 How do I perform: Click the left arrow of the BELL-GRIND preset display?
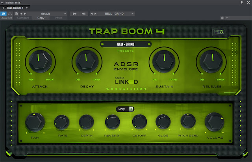tap(102, 44)
